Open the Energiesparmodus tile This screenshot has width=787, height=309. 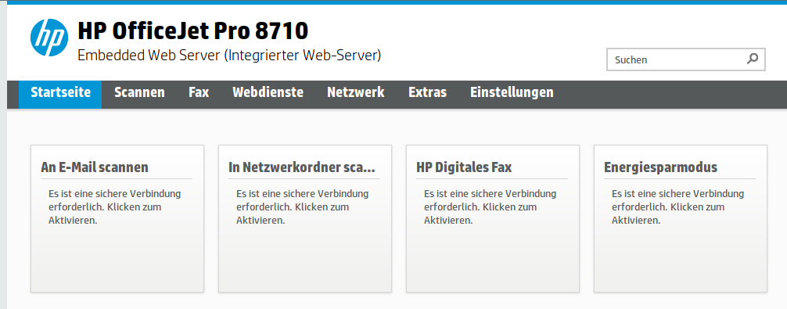point(680,219)
